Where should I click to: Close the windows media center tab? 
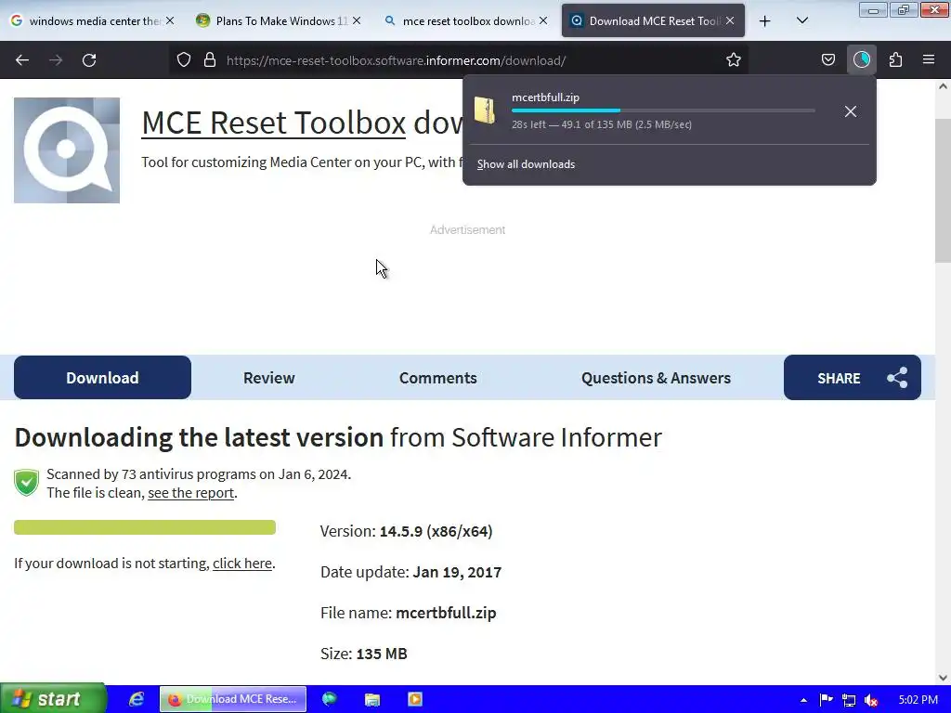pos(170,20)
